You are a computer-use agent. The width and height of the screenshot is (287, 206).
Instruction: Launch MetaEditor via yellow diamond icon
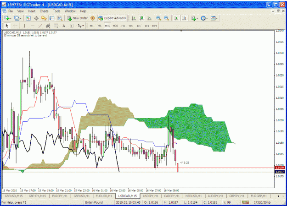click(93, 18)
